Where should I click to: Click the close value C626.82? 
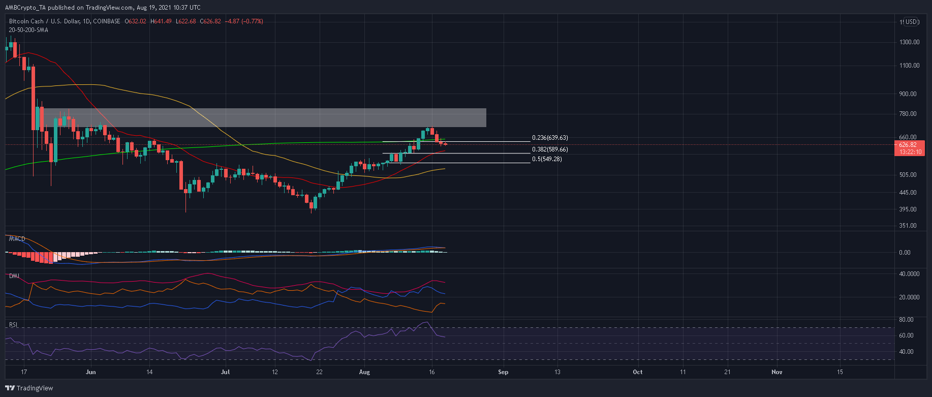point(210,21)
